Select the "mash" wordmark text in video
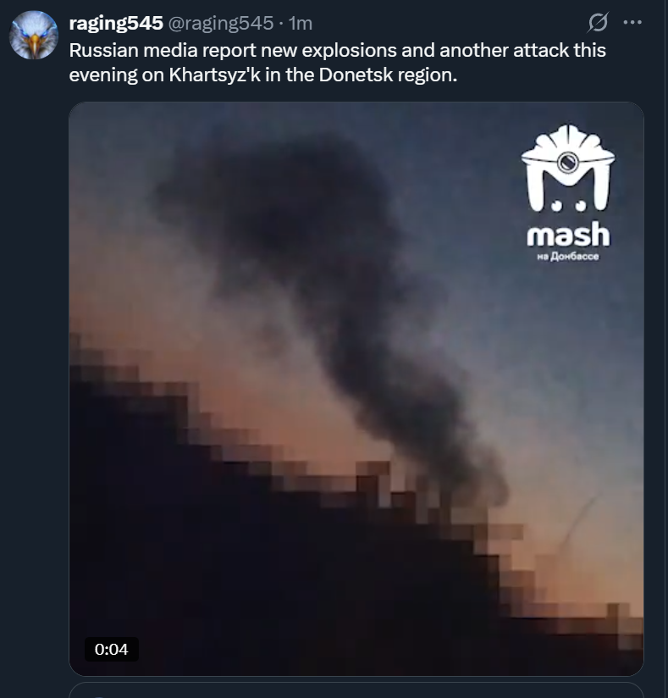 pos(568,235)
